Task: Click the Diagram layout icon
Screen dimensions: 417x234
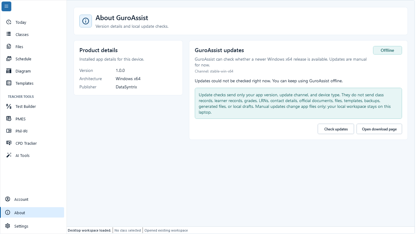Action: tap(9, 71)
